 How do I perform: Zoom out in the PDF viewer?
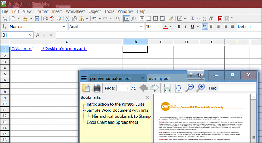(x=190, y=88)
